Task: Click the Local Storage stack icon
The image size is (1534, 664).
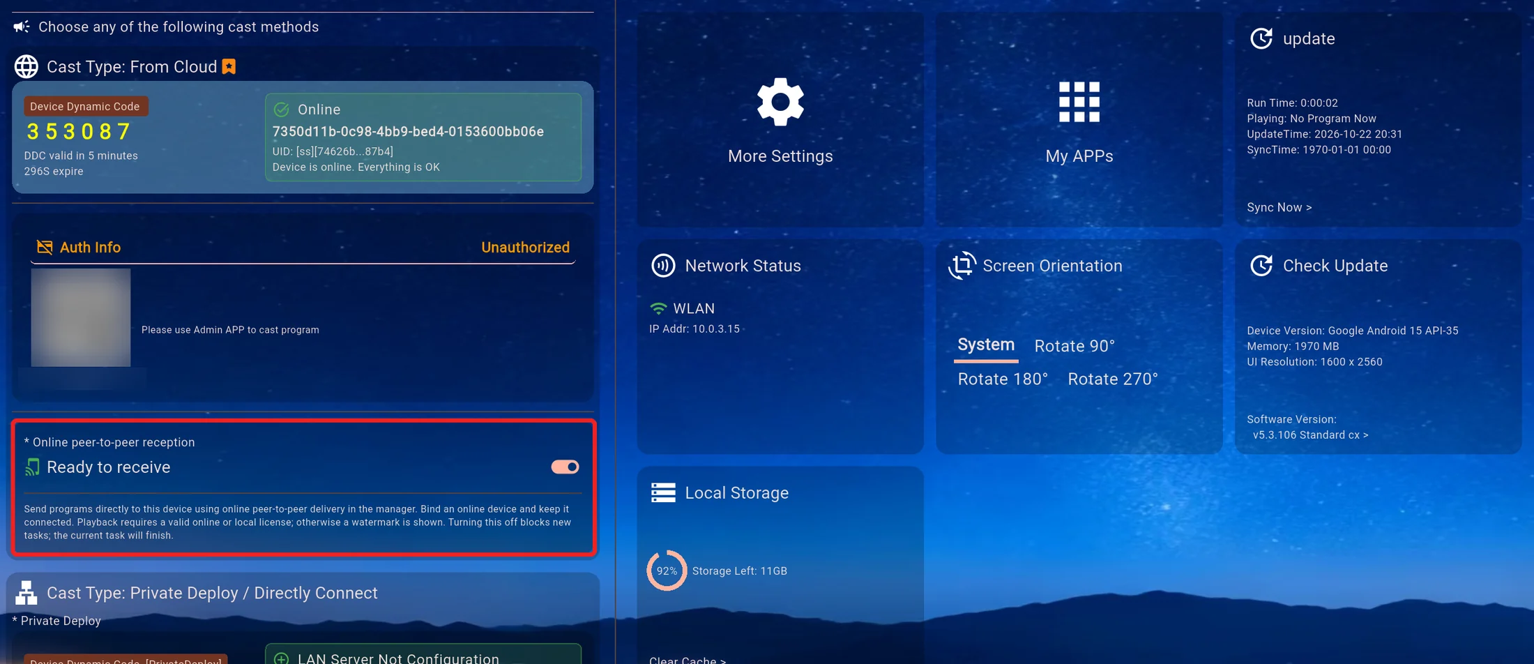Action: [x=663, y=492]
